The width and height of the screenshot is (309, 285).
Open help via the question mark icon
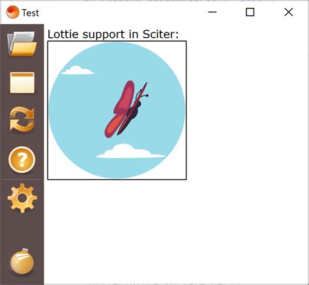[x=22, y=160]
